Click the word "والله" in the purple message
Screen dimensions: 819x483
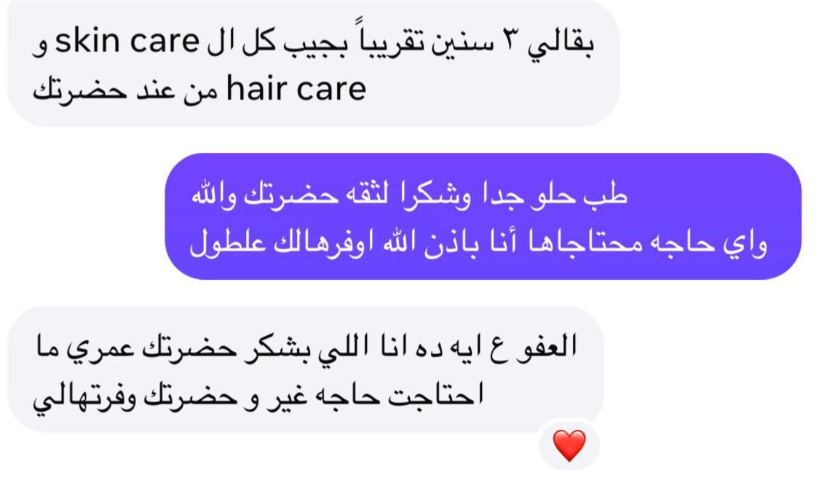click(x=215, y=195)
